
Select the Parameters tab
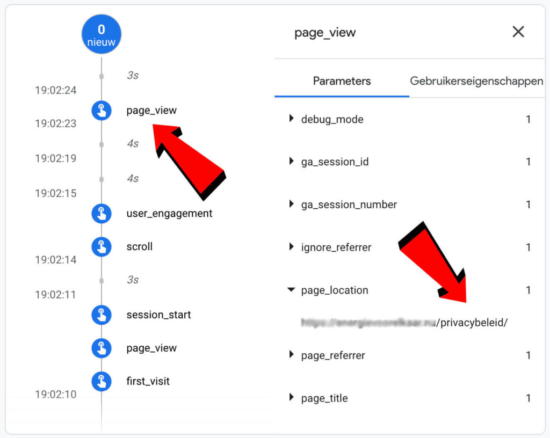click(x=342, y=81)
